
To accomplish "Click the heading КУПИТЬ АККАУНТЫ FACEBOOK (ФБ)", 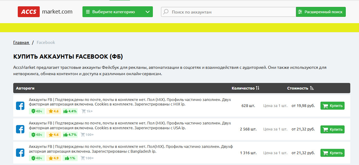I will point(68,57).
